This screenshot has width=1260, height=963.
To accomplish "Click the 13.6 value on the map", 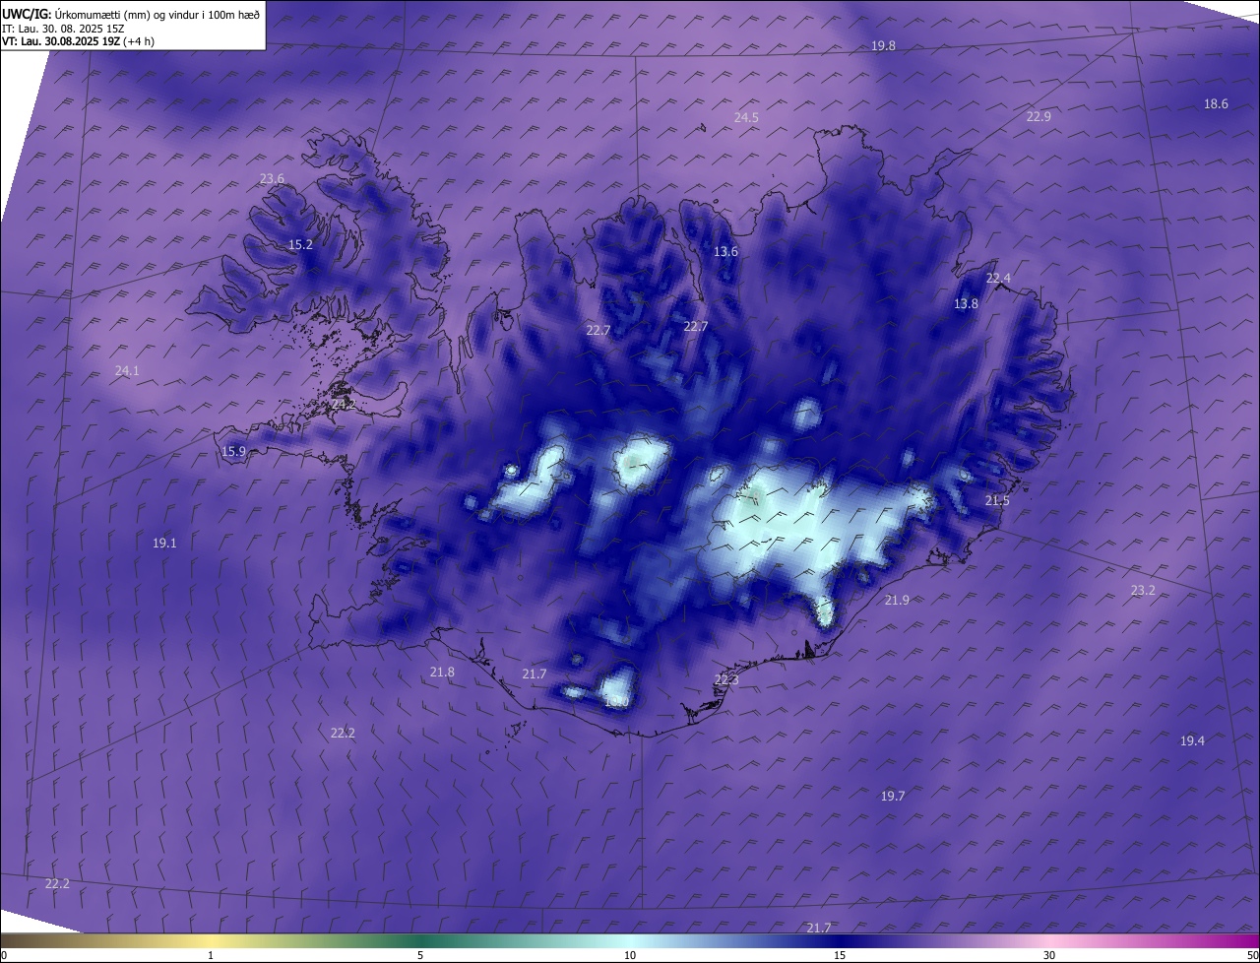I will pyautogui.click(x=725, y=252).
